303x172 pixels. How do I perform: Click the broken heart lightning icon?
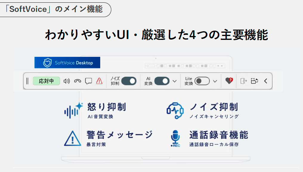[x=229, y=81]
